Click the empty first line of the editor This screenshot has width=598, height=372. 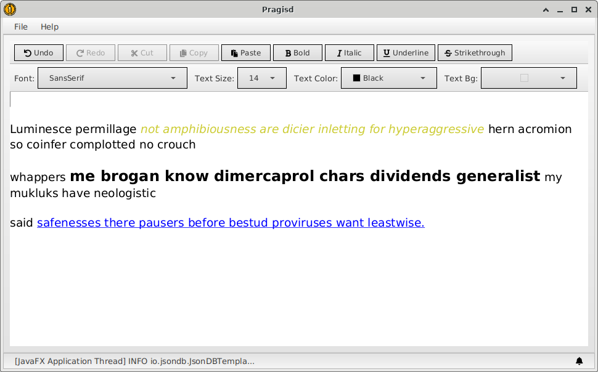coord(247,100)
